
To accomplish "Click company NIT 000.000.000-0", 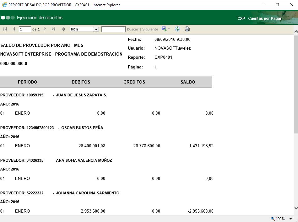I will (x=14, y=63).
